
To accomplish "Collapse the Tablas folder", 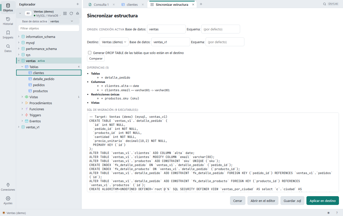I will click(22, 67).
